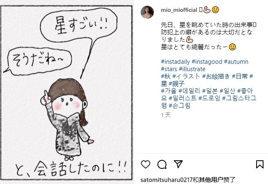
Task: Share post with paper plane icon
Action: pos(178,164)
